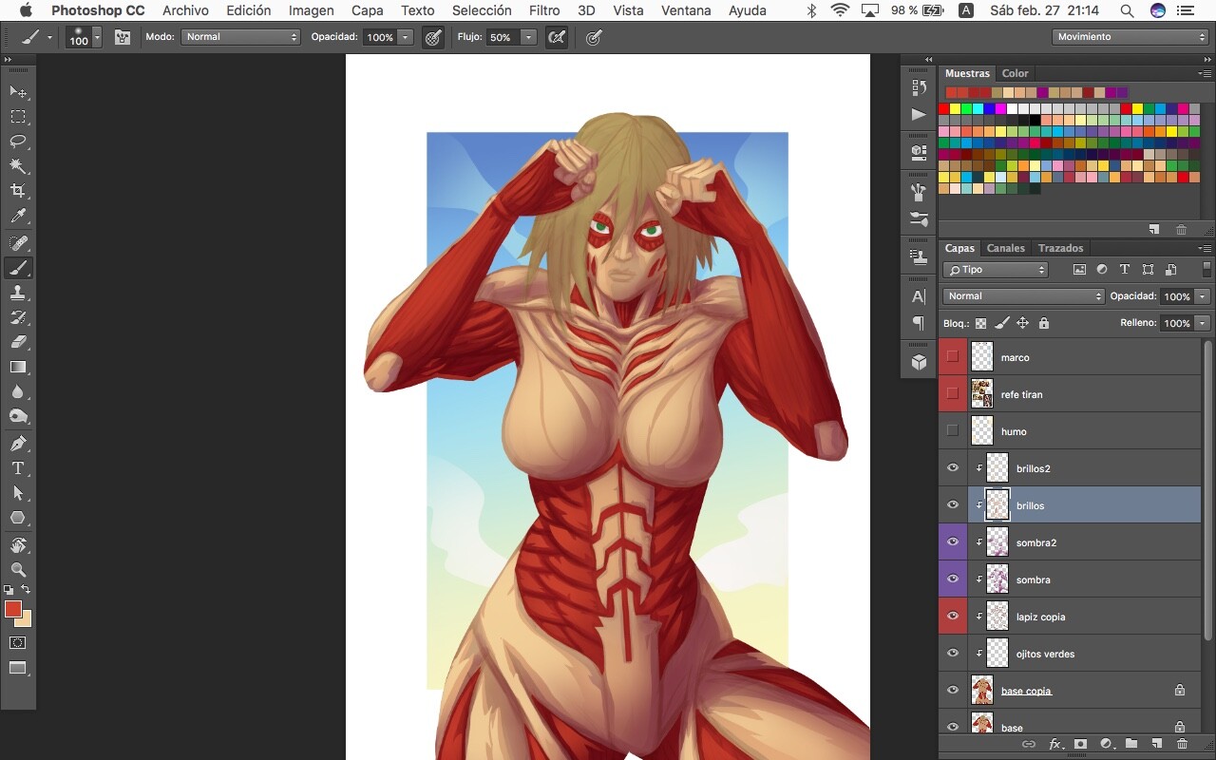Create new swatch in Muestras panel

click(1153, 229)
